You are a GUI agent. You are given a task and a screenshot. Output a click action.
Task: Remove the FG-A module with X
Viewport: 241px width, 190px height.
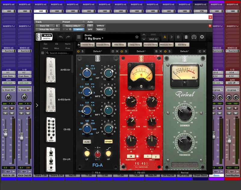pos(117,51)
